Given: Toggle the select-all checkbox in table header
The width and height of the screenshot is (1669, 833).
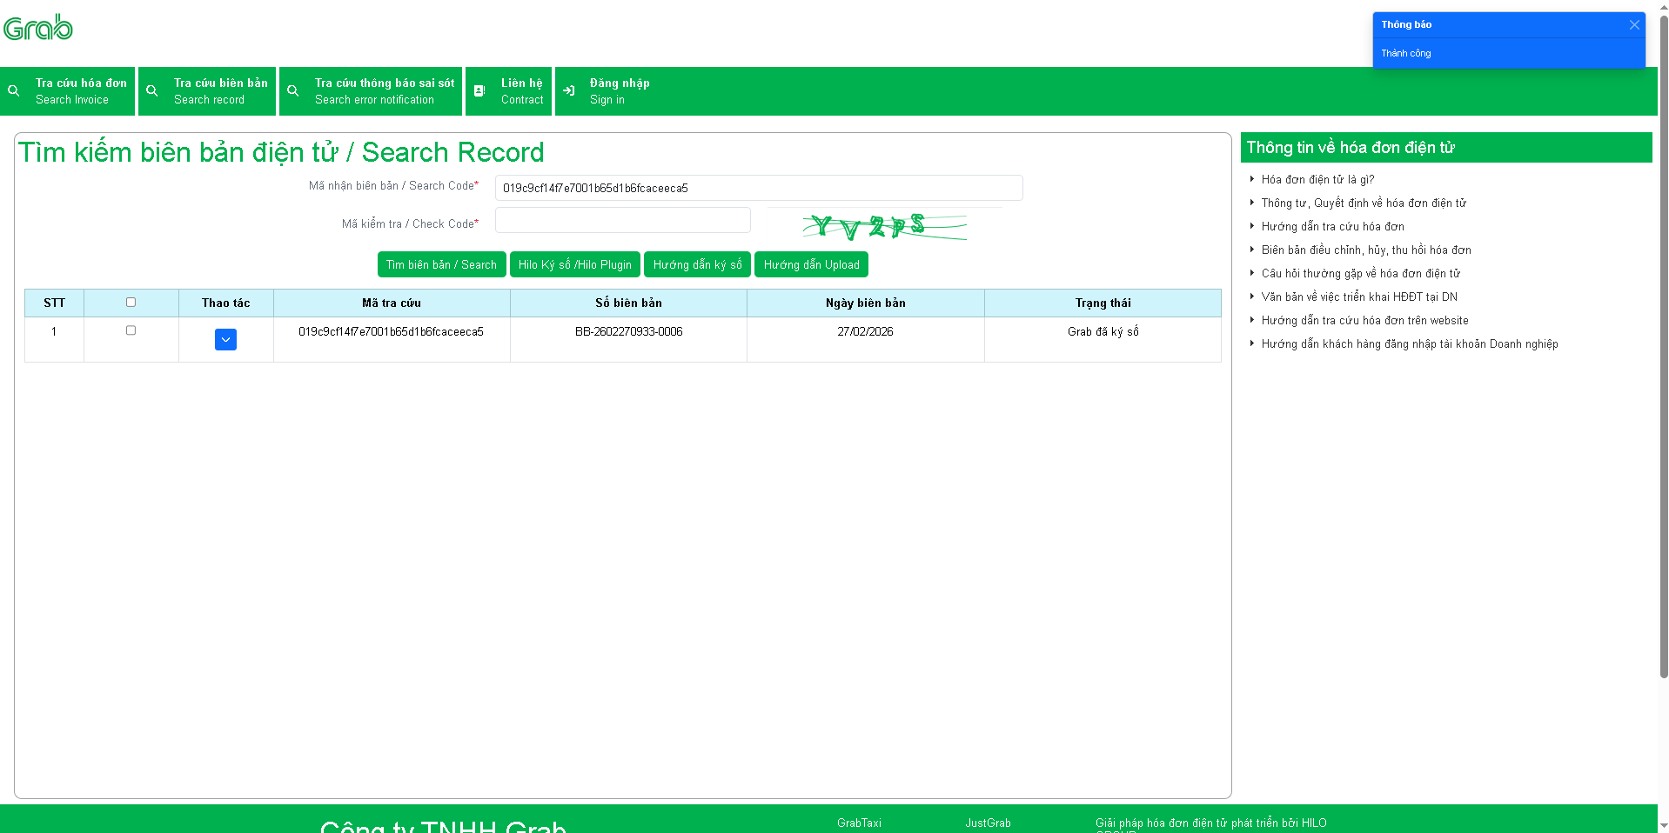Looking at the screenshot, I should tap(131, 303).
